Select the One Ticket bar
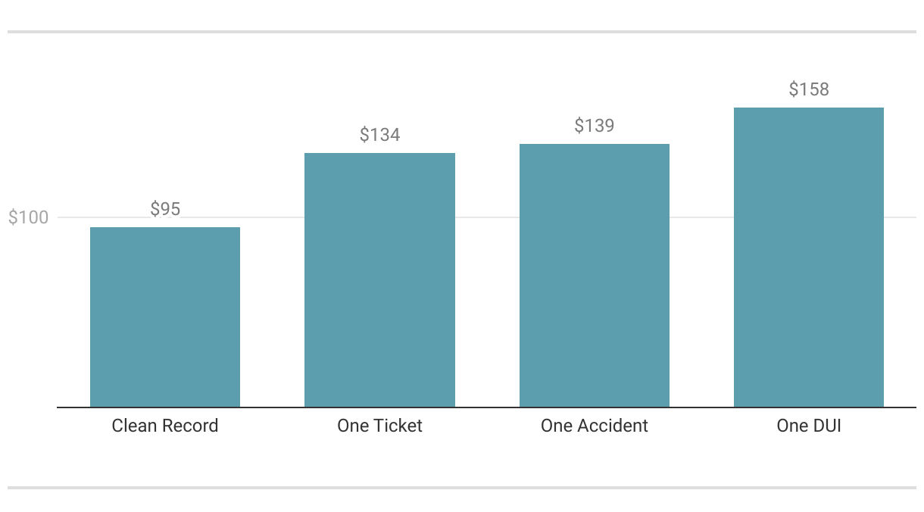The width and height of the screenshot is (924, 512). click(x=379, y=280)
